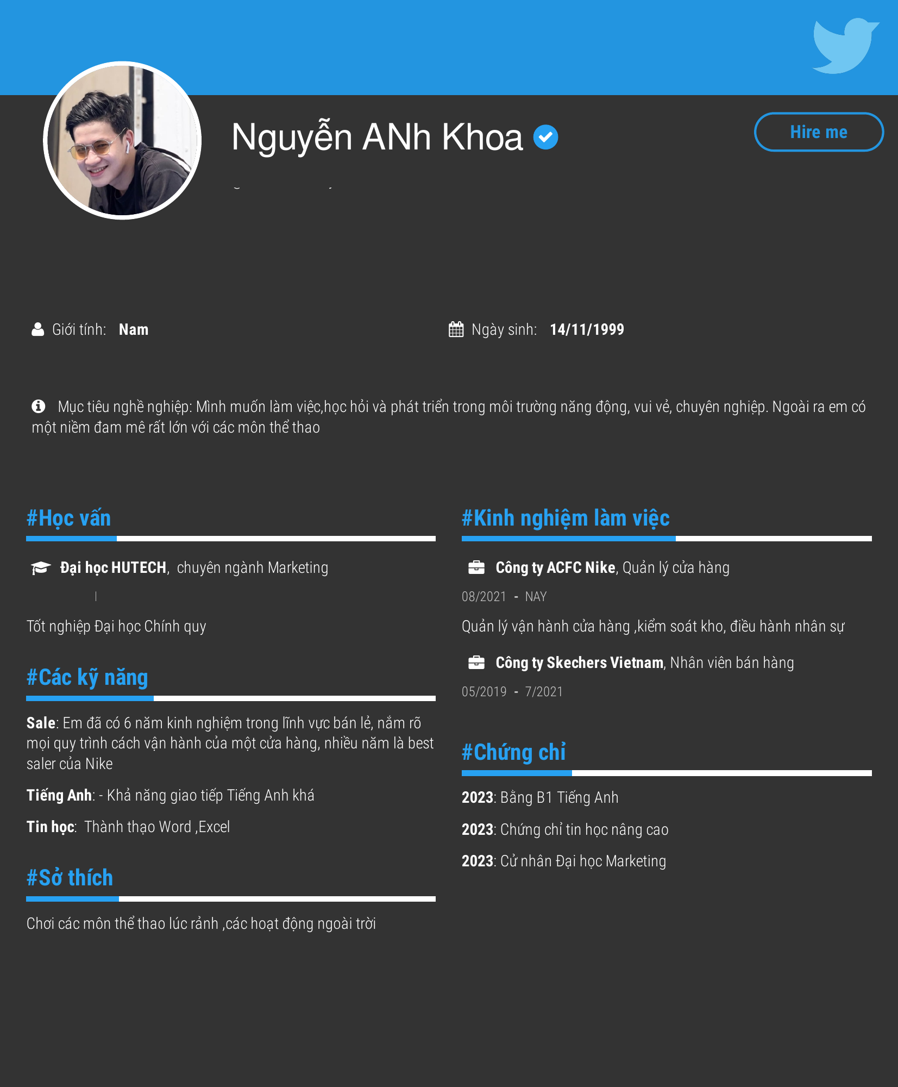The width and height of the screenshot is (898, 1087).
Task: Click the briefcase icon beside Skechers Vietnam
Action: pyautogui.click(x=476, y=663)
